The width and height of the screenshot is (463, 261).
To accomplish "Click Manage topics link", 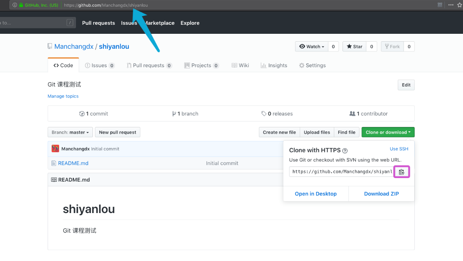I will (x=63, y=96).
